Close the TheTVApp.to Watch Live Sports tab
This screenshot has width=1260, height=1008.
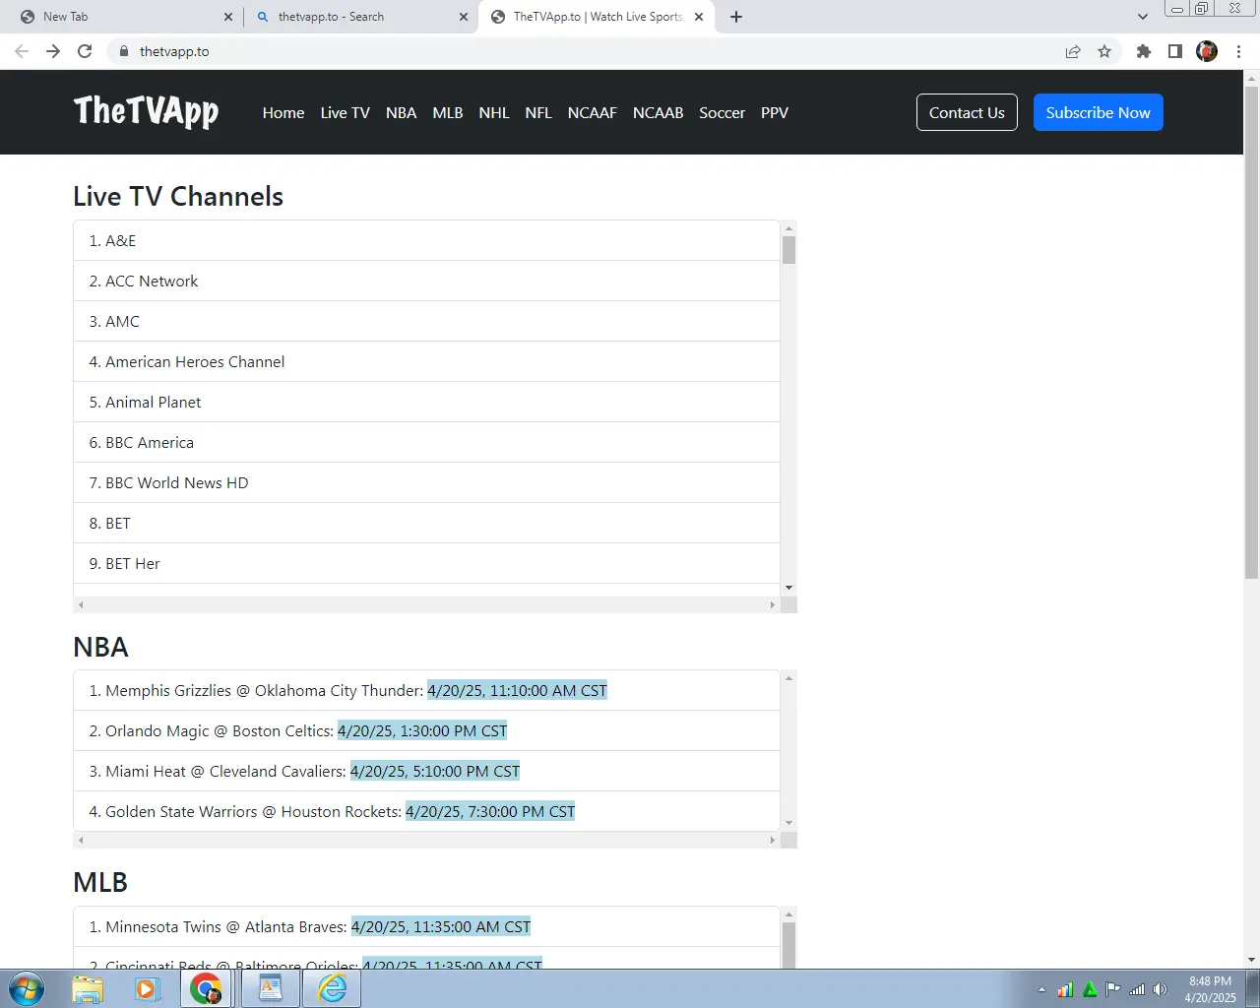pyautogui.click(x=699, y=17)
